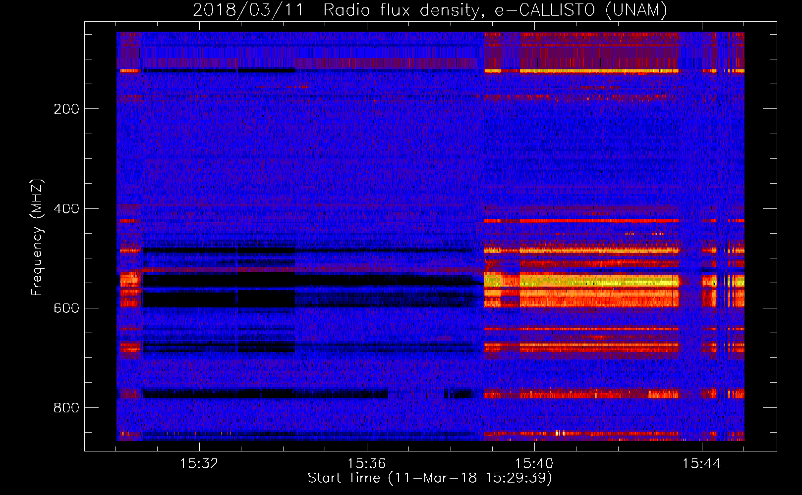Image resolution: width=802 pixels, height=495 pixels.
Task: Click the 15:44 time tick label
Action: (x=702, y=464)
